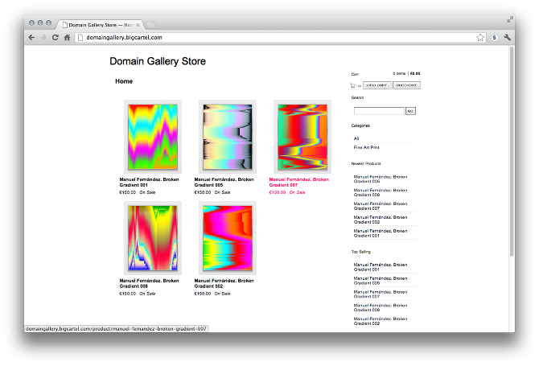Click the blue S extension icon

[x=494, y=38]
